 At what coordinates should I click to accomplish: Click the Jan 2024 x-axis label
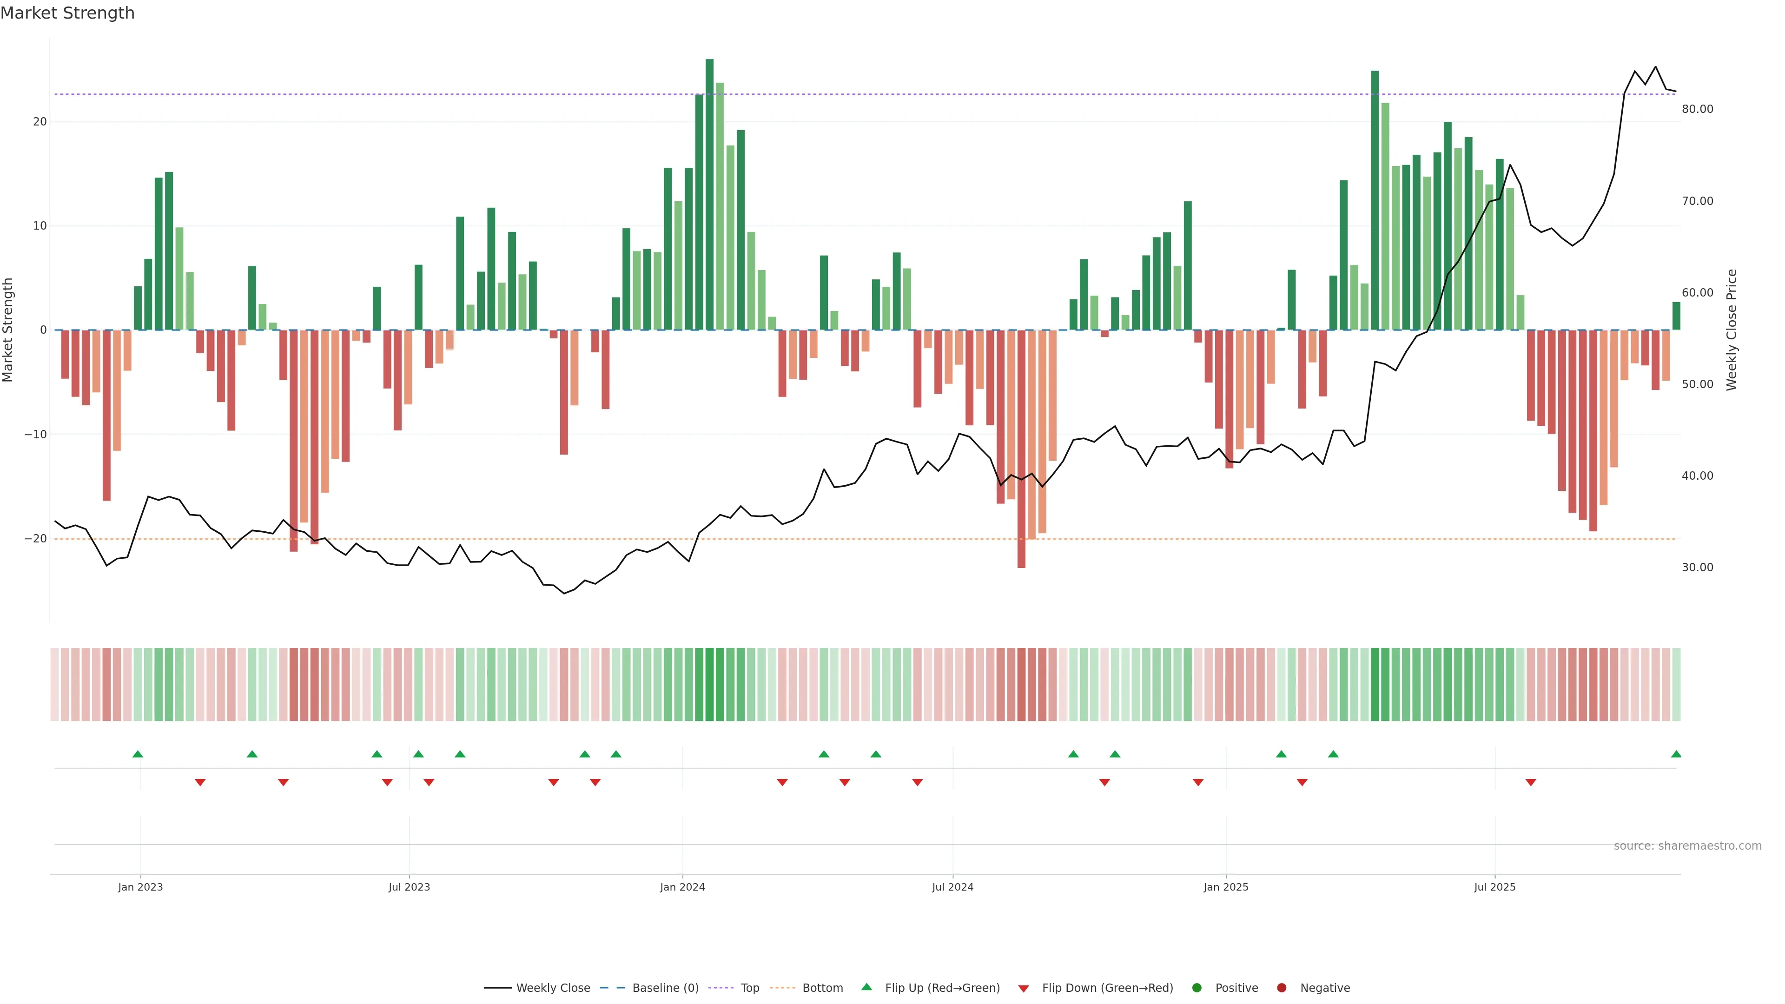click(x=682, y=887)
